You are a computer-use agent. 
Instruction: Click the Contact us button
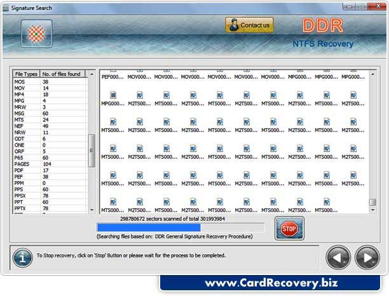[249, 25]
